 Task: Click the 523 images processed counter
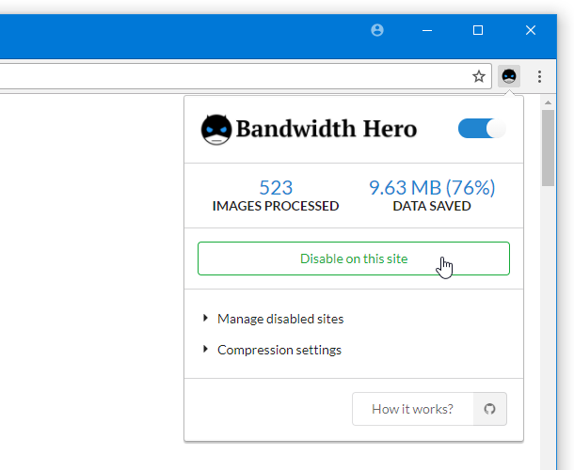coord(276,196)
